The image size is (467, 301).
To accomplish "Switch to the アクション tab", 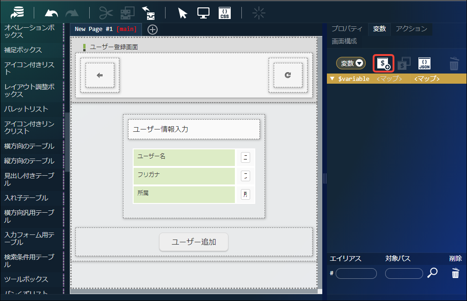I will (412, 29).
